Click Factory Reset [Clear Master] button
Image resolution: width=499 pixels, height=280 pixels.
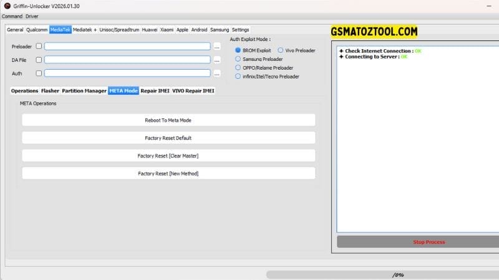click(168, 156)
